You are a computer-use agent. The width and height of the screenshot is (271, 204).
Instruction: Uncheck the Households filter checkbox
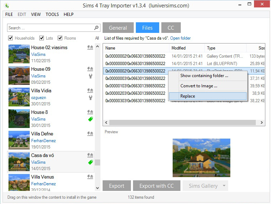pos(11,38)
